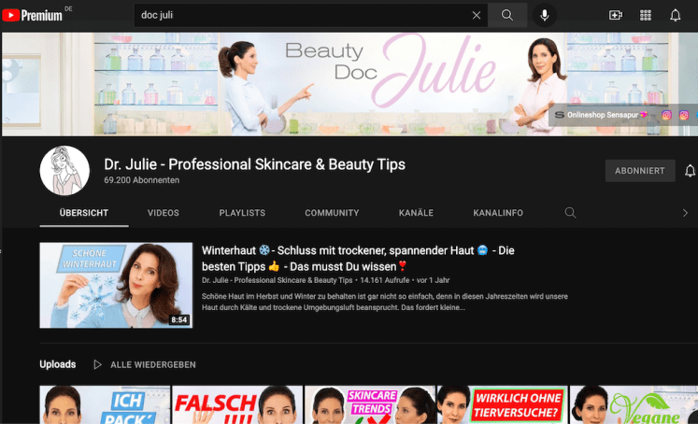Click the Dr. Julie channel avatar
The image size is (698, 424).
coord(64,171)
